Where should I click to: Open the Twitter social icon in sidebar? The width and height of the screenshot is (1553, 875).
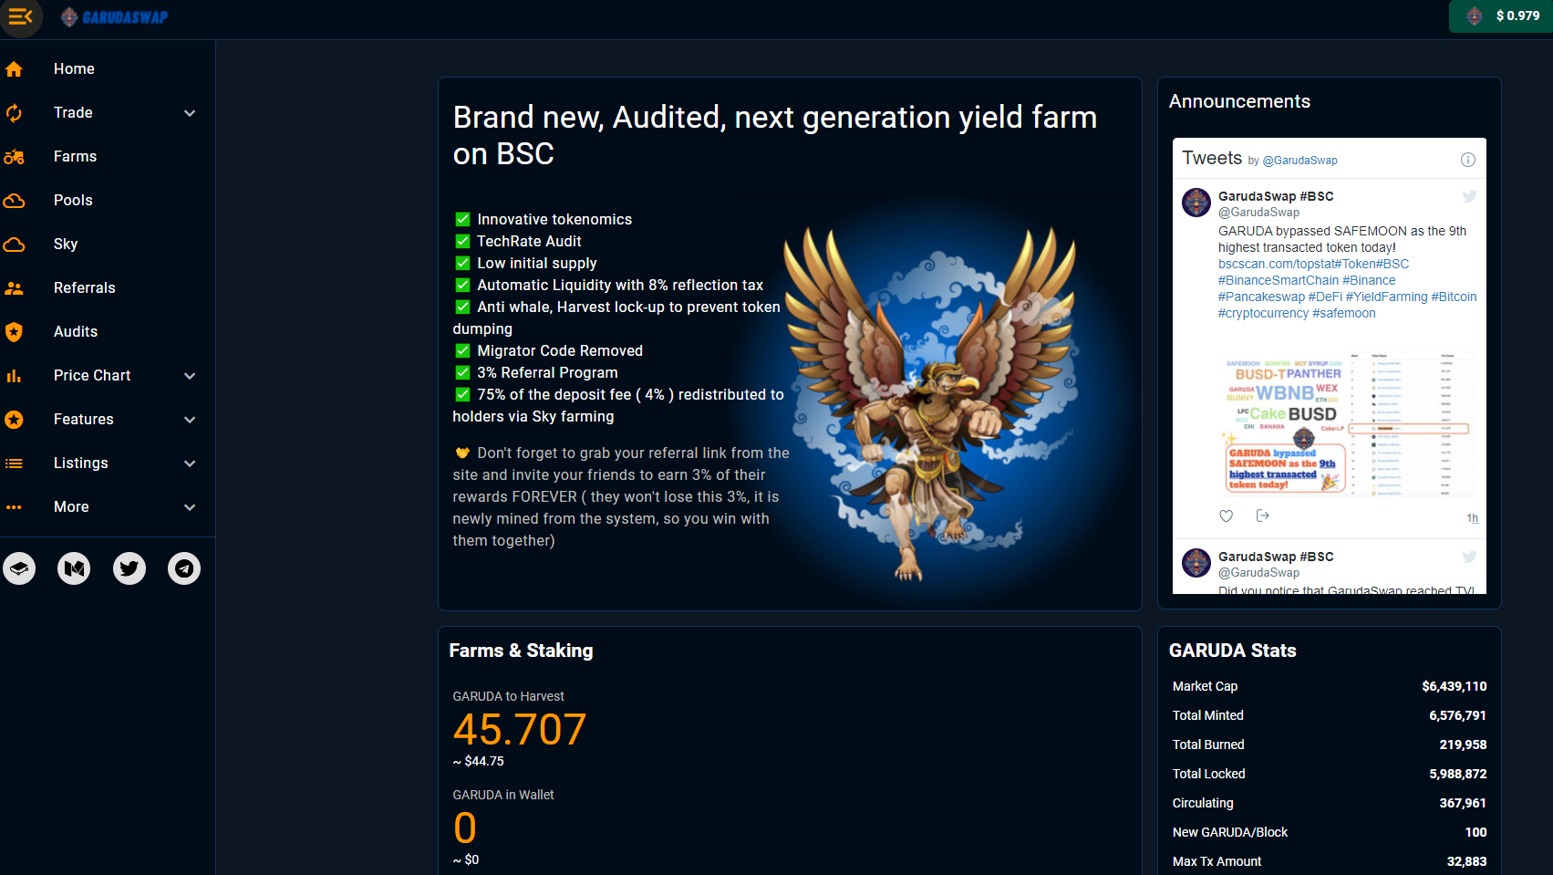click(x=129, y=568)
